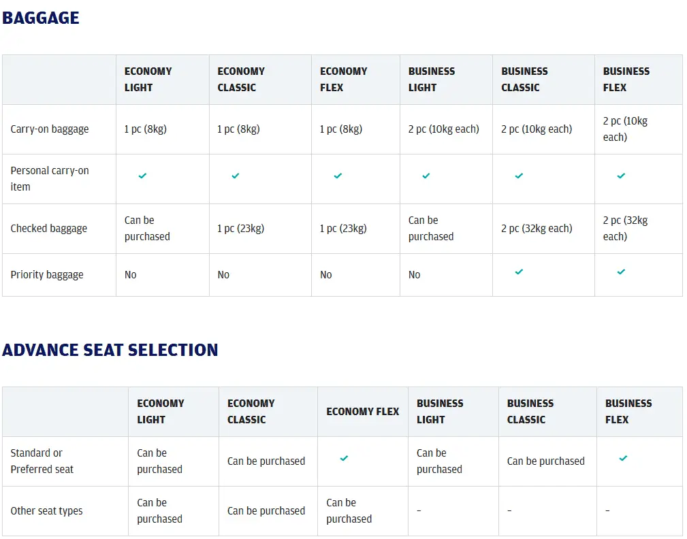Click Economy Light personal carry-on checkmark
The width and height of the screenshot is (687, 539).
(142, 176)
